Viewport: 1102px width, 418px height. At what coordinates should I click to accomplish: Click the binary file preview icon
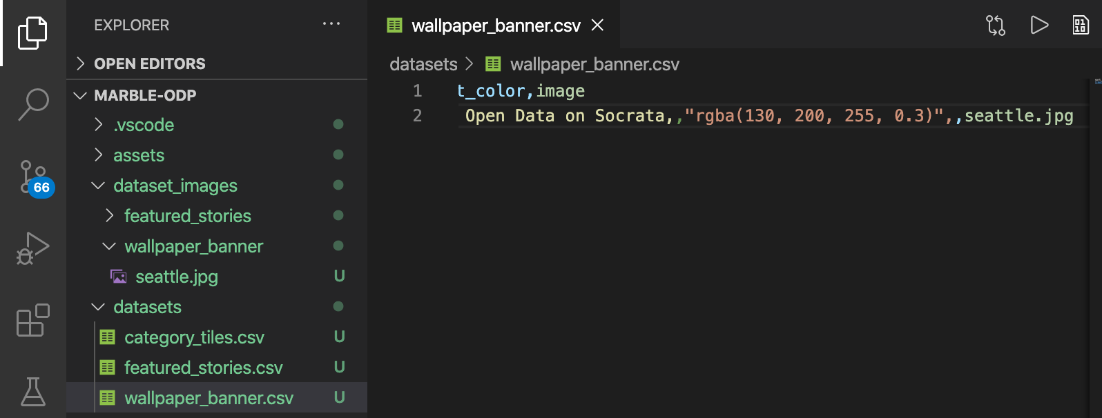tap(1081, 26)
